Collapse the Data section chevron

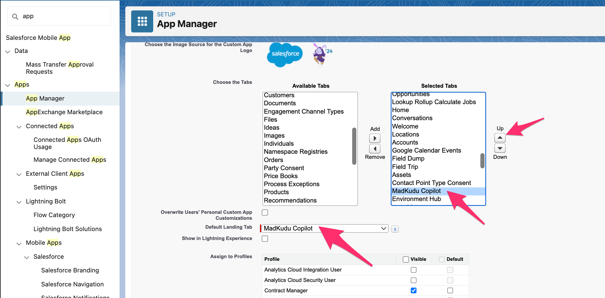tap(8, 51)
